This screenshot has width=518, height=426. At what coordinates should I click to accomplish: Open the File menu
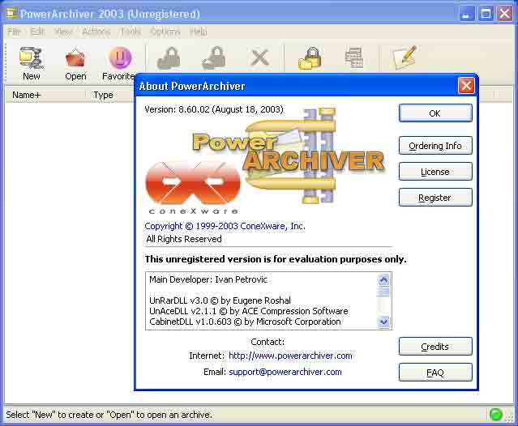click(14, 32)
